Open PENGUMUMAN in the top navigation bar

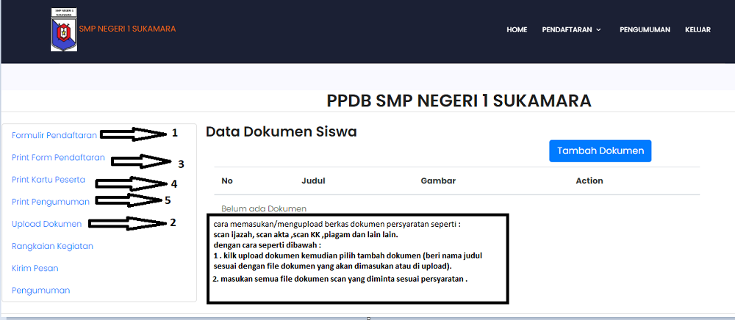645,30
